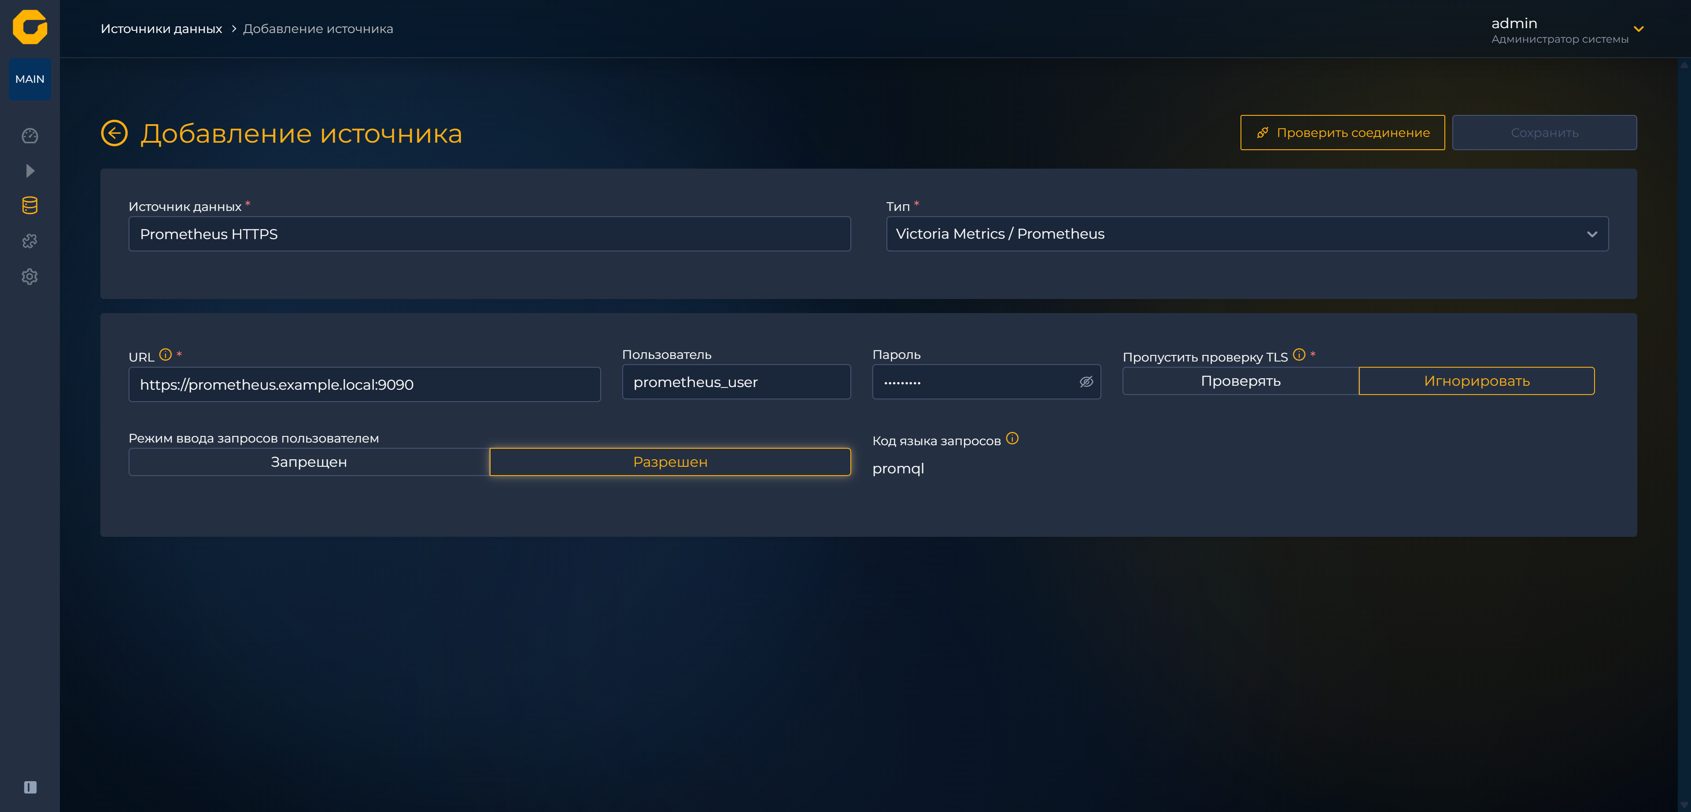Open the data sources database icon
1691x812 pixels.
click(x=30, y=206)
